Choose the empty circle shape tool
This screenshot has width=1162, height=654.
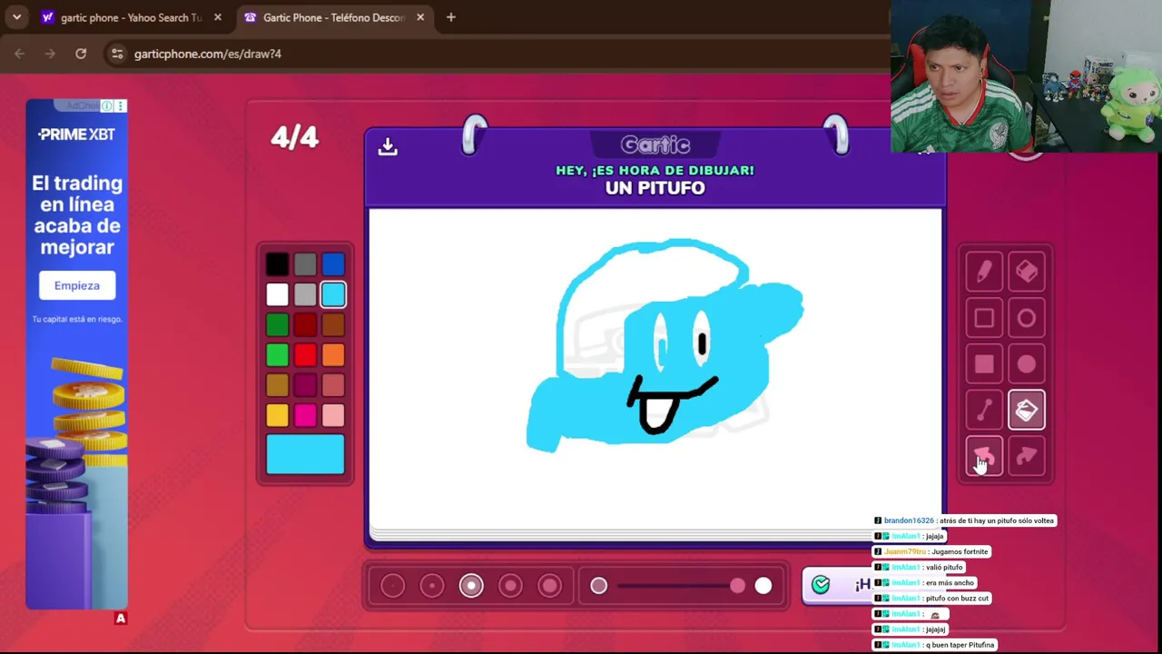click(1027, 318)
